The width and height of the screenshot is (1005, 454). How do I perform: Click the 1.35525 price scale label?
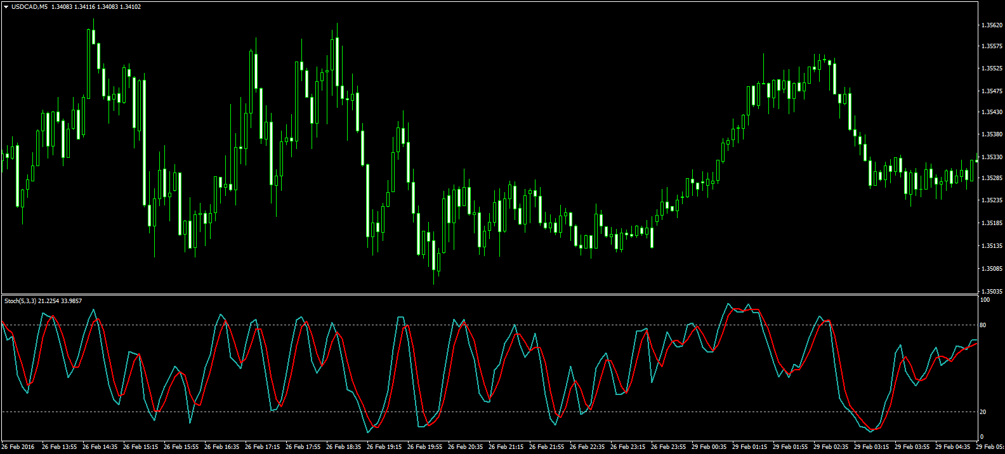(x=992, y=68)
